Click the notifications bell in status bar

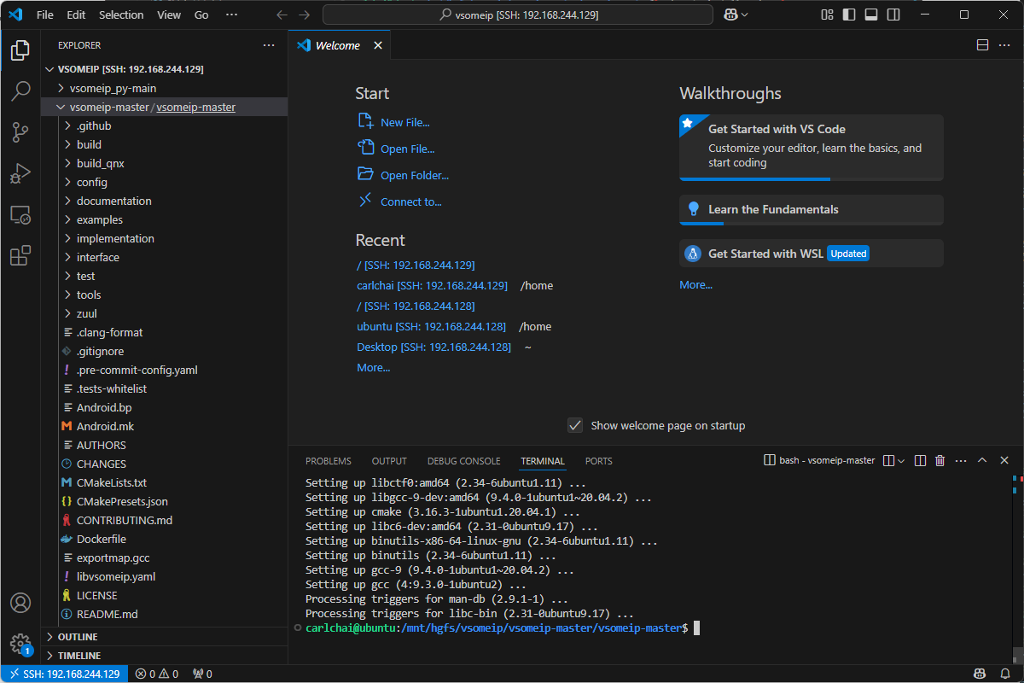pos(1006,674)
